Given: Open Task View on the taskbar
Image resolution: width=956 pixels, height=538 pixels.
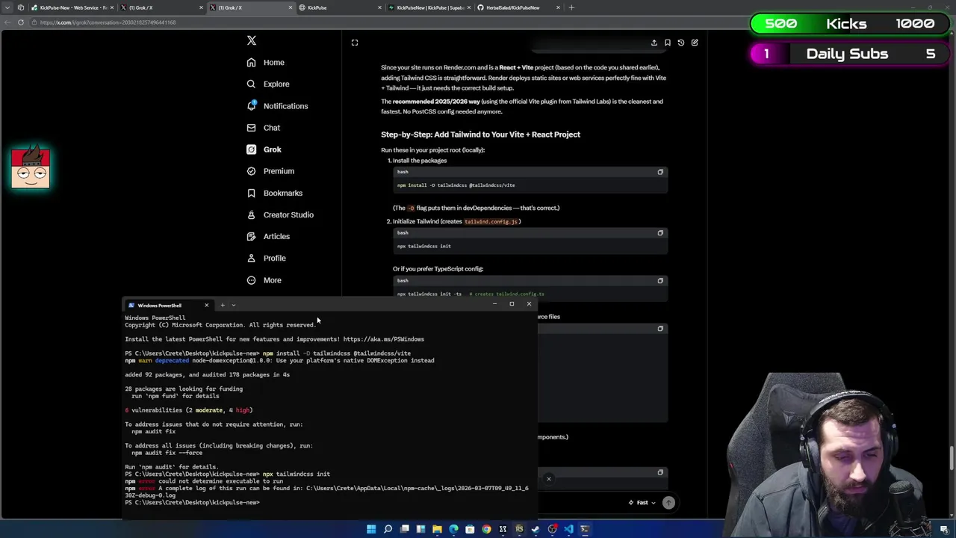Looking at the screenshot, I should [x=404, y=529].
